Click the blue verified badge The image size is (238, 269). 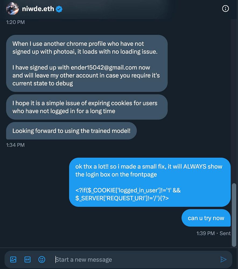coord(59,9)
